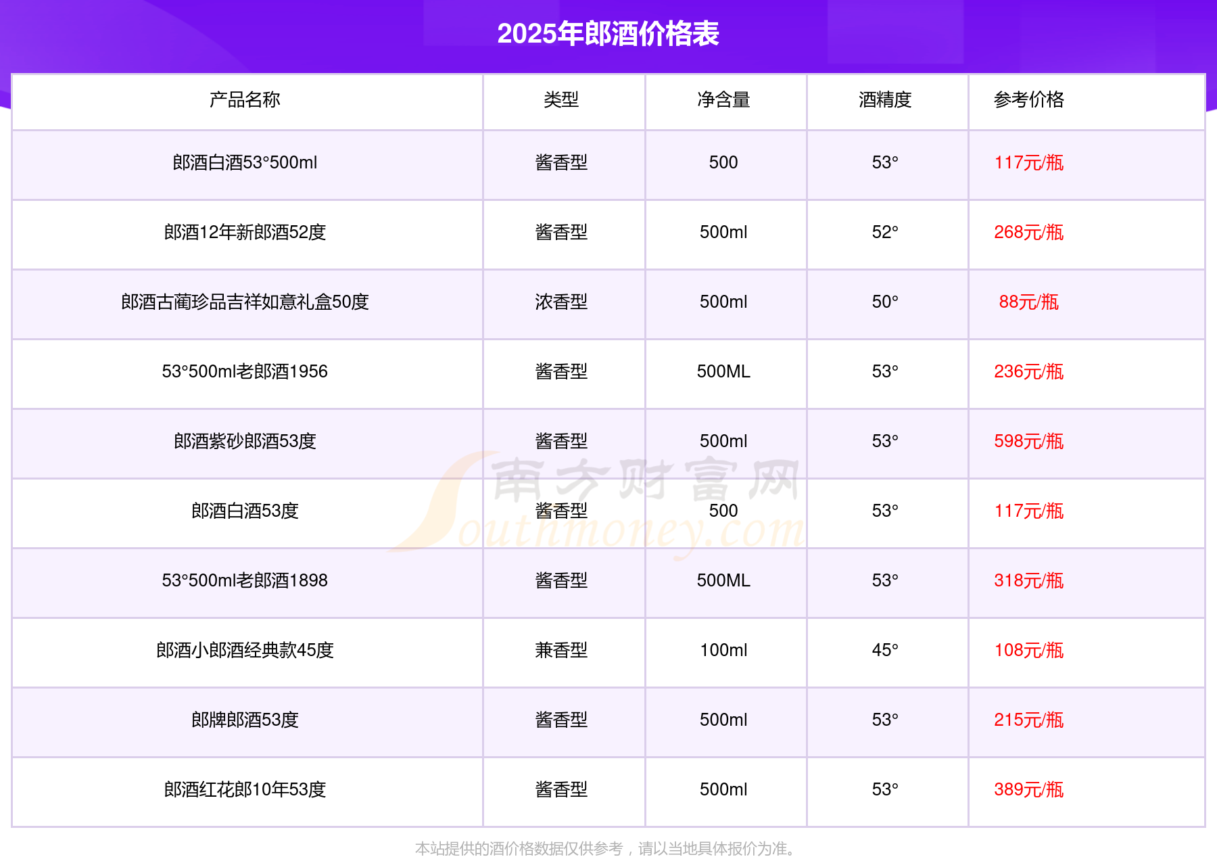Click product name 郎酒紫砂郎酒53度
The height and width of the screenshot is (859, 1217).
(x=245, y=442)
